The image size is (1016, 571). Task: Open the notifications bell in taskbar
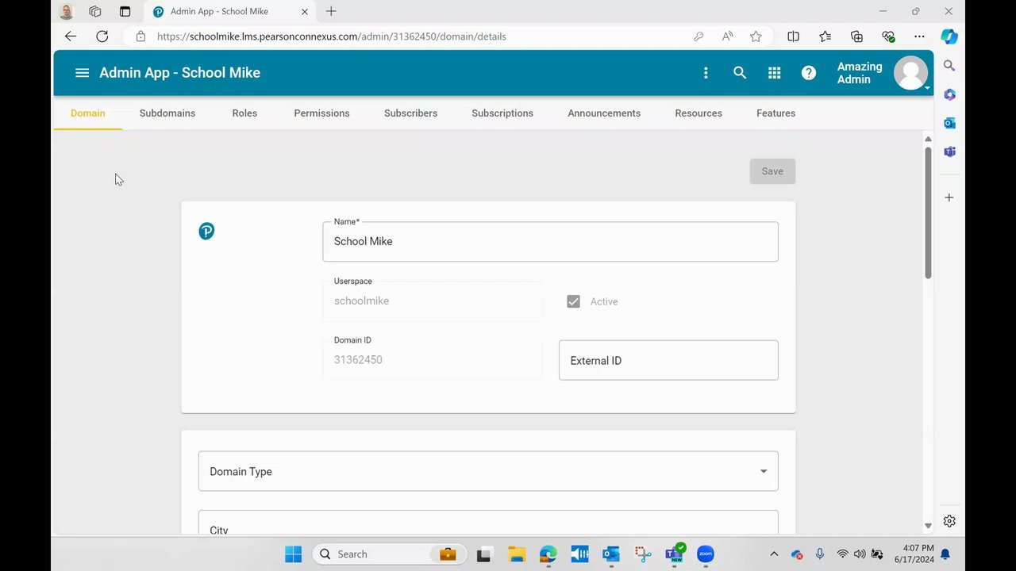coord(945,554)
